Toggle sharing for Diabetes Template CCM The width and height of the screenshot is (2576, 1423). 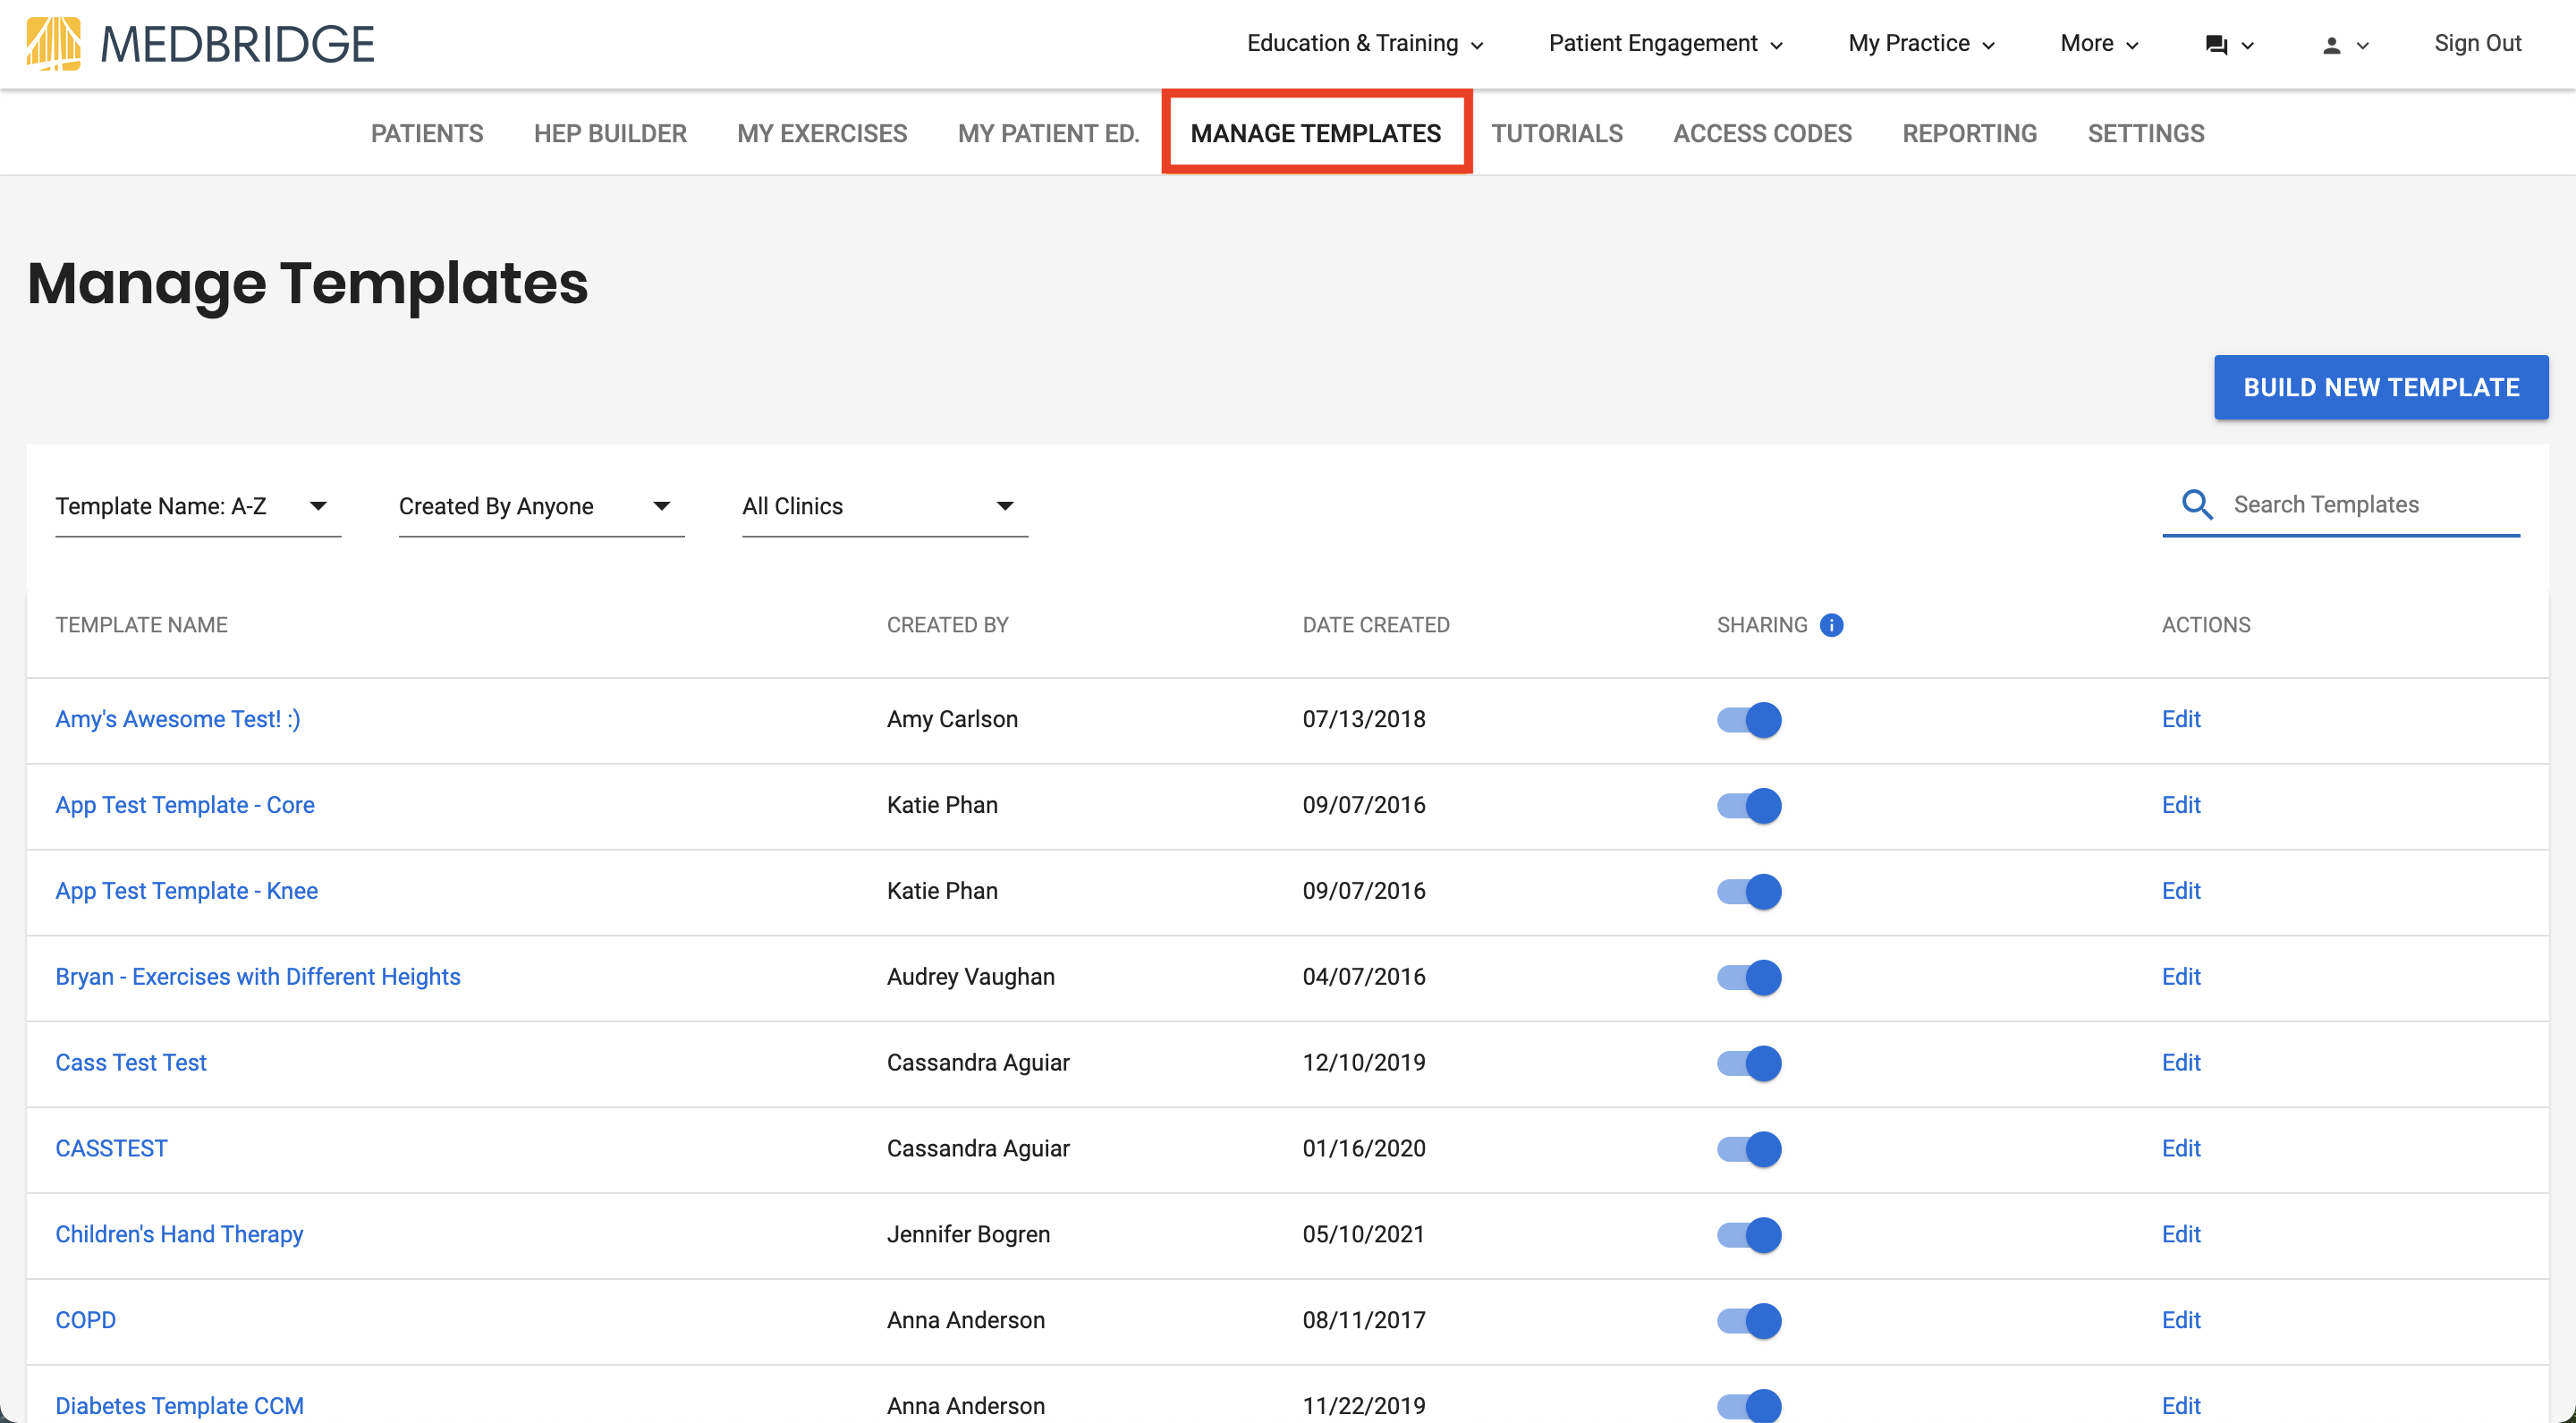pyautogui.click(x=1749, y=1406)
